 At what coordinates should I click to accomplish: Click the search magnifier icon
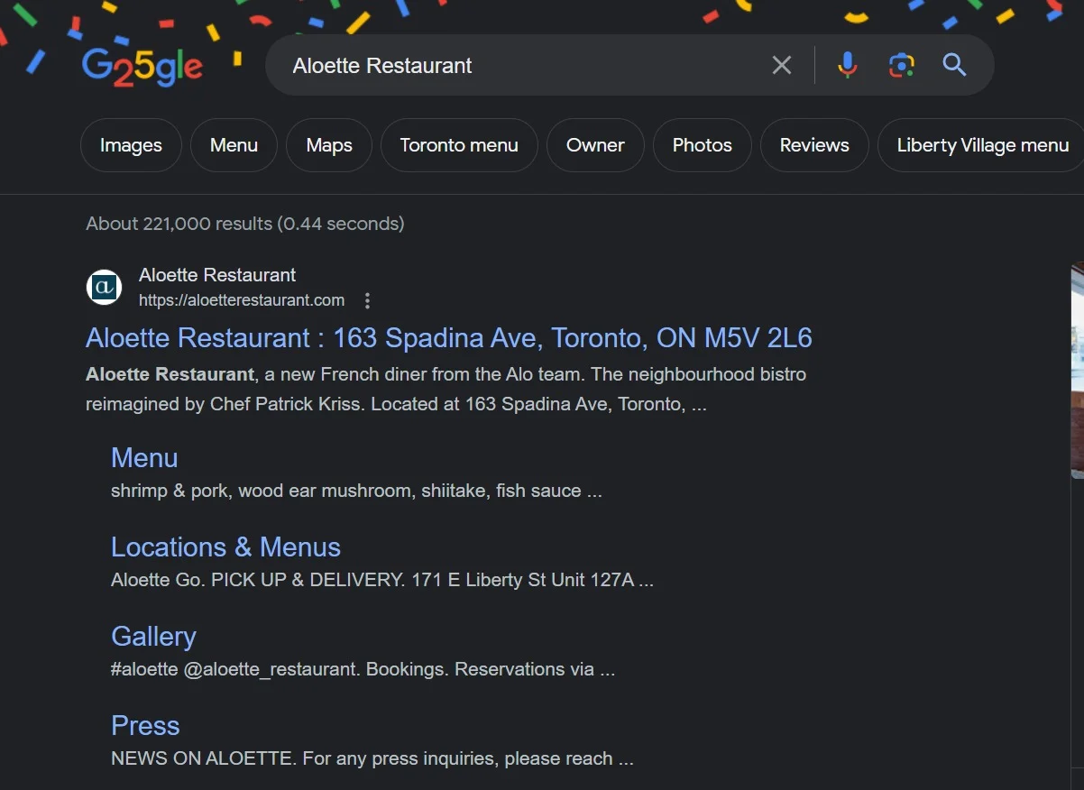tap(954, 64)
